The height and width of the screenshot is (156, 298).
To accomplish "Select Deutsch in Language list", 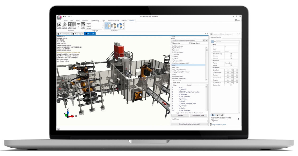I will tap(89, 26).
